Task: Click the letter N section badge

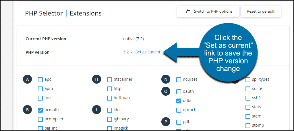Action: point(166,80)
